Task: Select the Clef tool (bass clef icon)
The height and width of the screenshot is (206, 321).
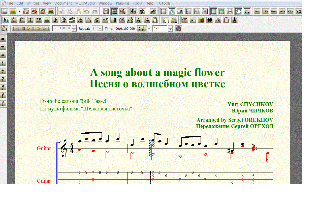Action: point(39,20)
